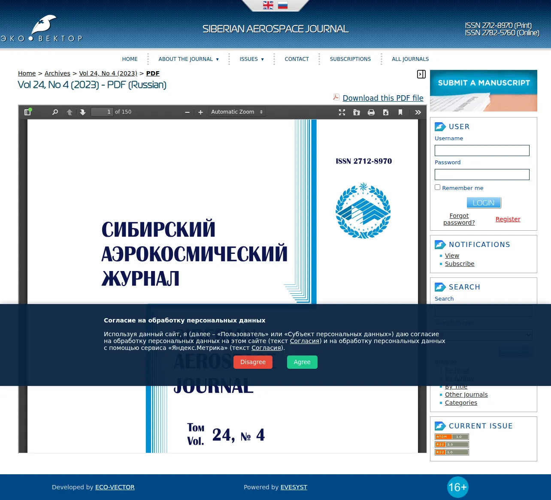Print the PDF using the printer icon
Viewport: 551px width, 500px height.
(x=371, y=112)
